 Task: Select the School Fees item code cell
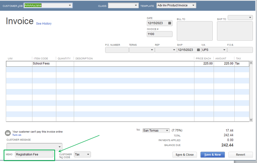click(44, 64)
